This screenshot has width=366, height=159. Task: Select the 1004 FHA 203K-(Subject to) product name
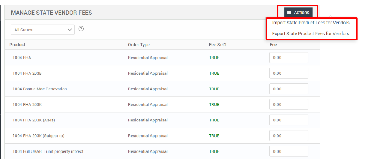click(x=39, y=136)
